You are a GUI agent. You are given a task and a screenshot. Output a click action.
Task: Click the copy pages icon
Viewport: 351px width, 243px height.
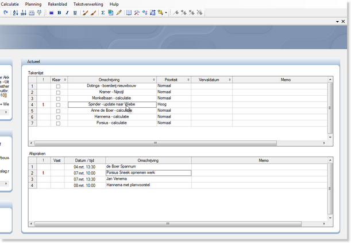[111, 13]
